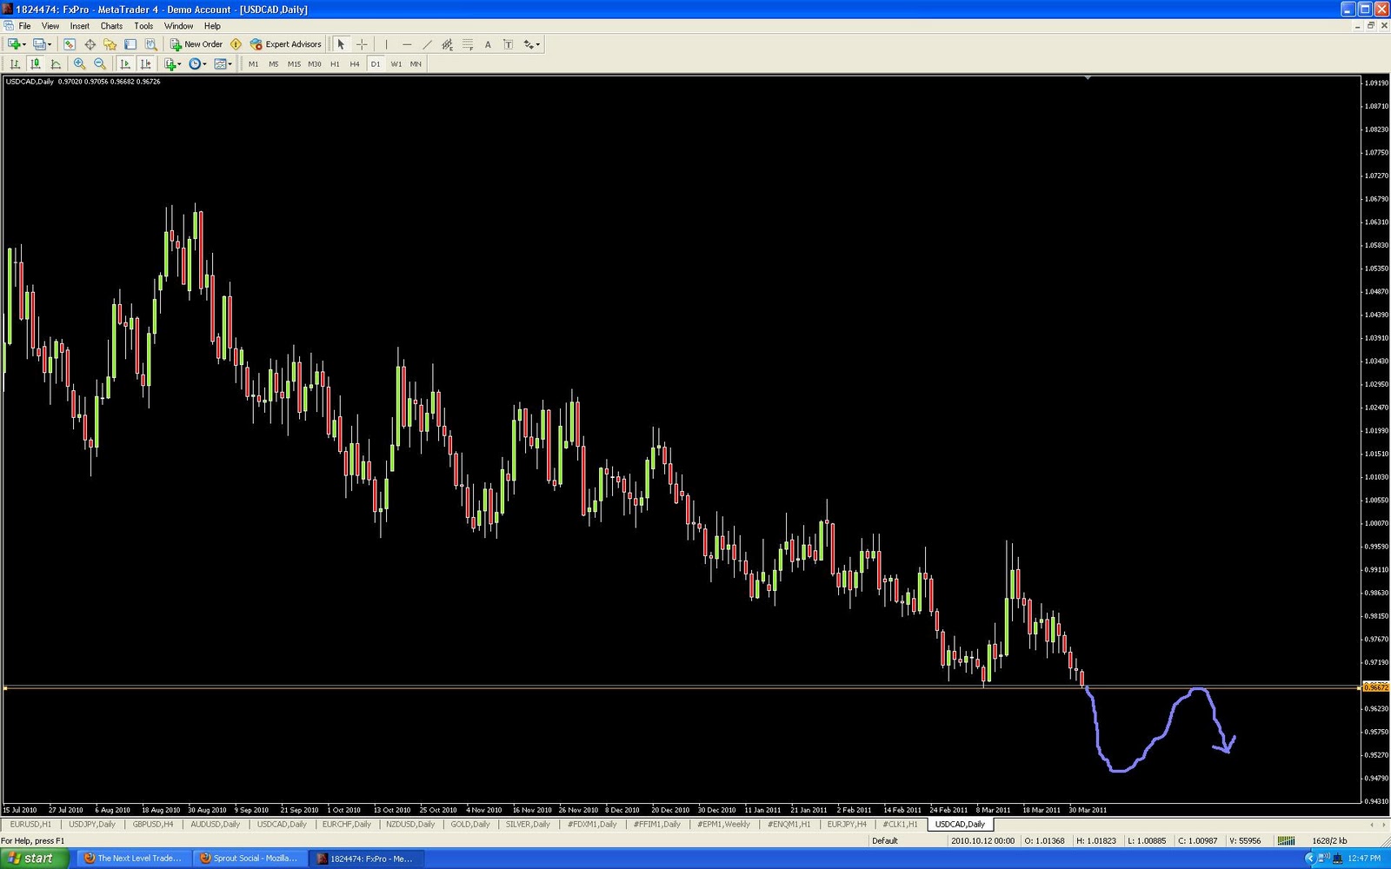Image resolution: width=1391 pixels, height=869 pixels.
Task: Switch chart to candlesticks mode
Action: pos(35,63)
